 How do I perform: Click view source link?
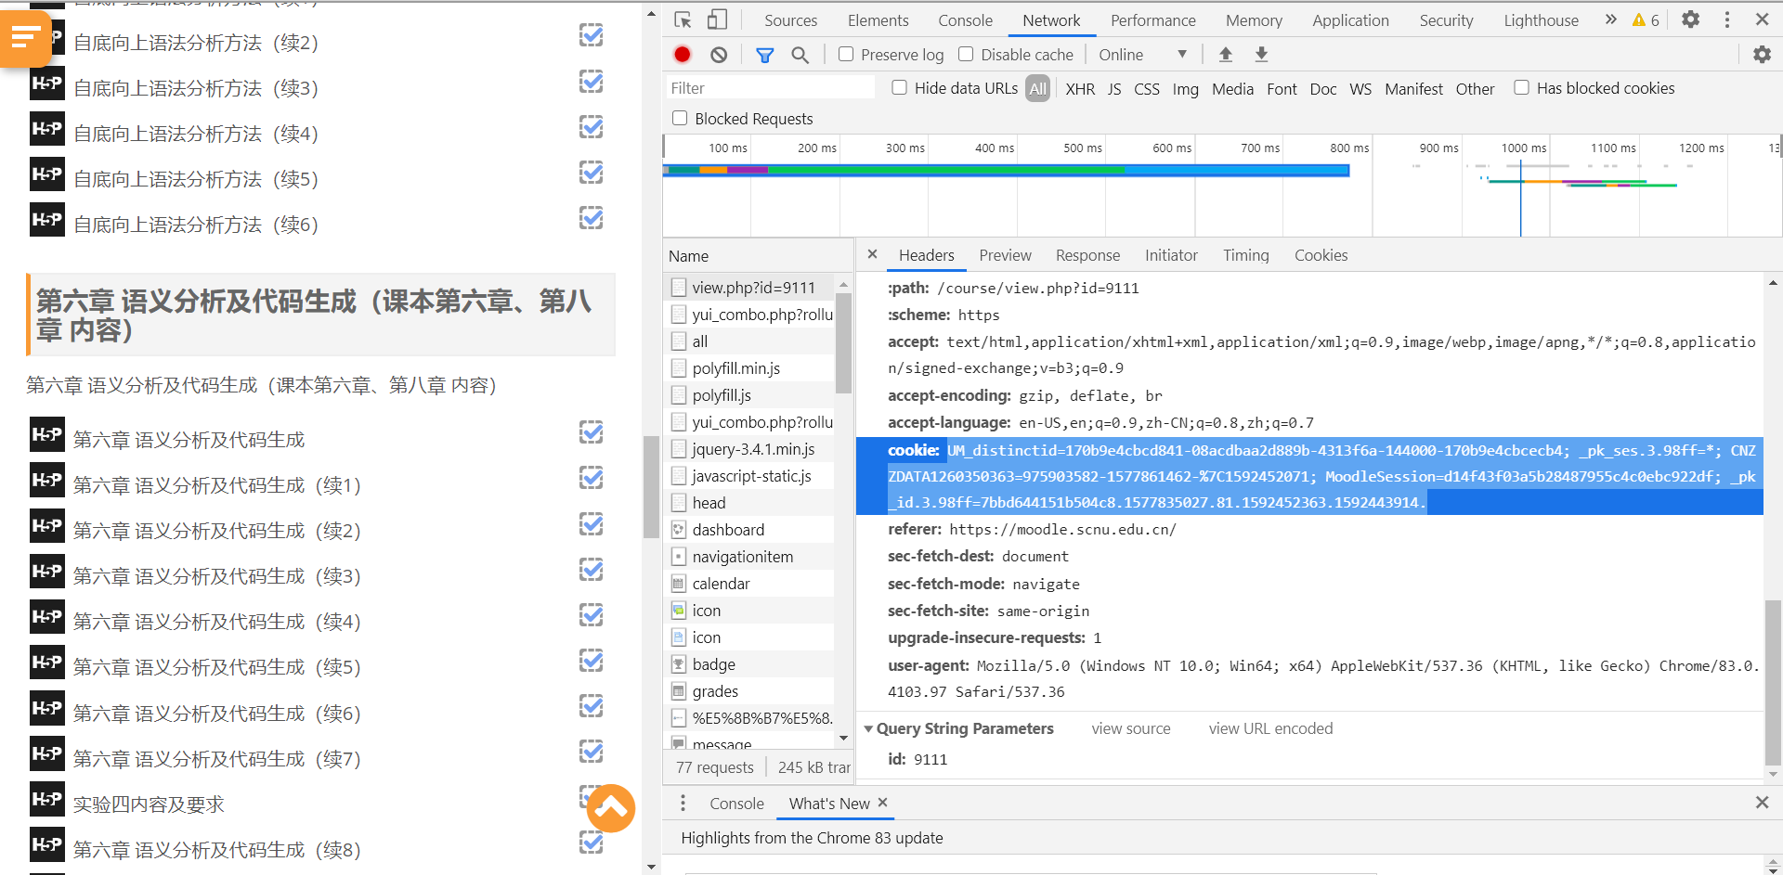pyautogui.click(x=1131, y=728)
